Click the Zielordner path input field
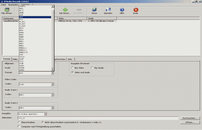 (x=98, y=118)
